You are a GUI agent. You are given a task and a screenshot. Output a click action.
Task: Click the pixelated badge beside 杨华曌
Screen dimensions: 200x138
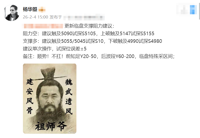tap(42, 9)
